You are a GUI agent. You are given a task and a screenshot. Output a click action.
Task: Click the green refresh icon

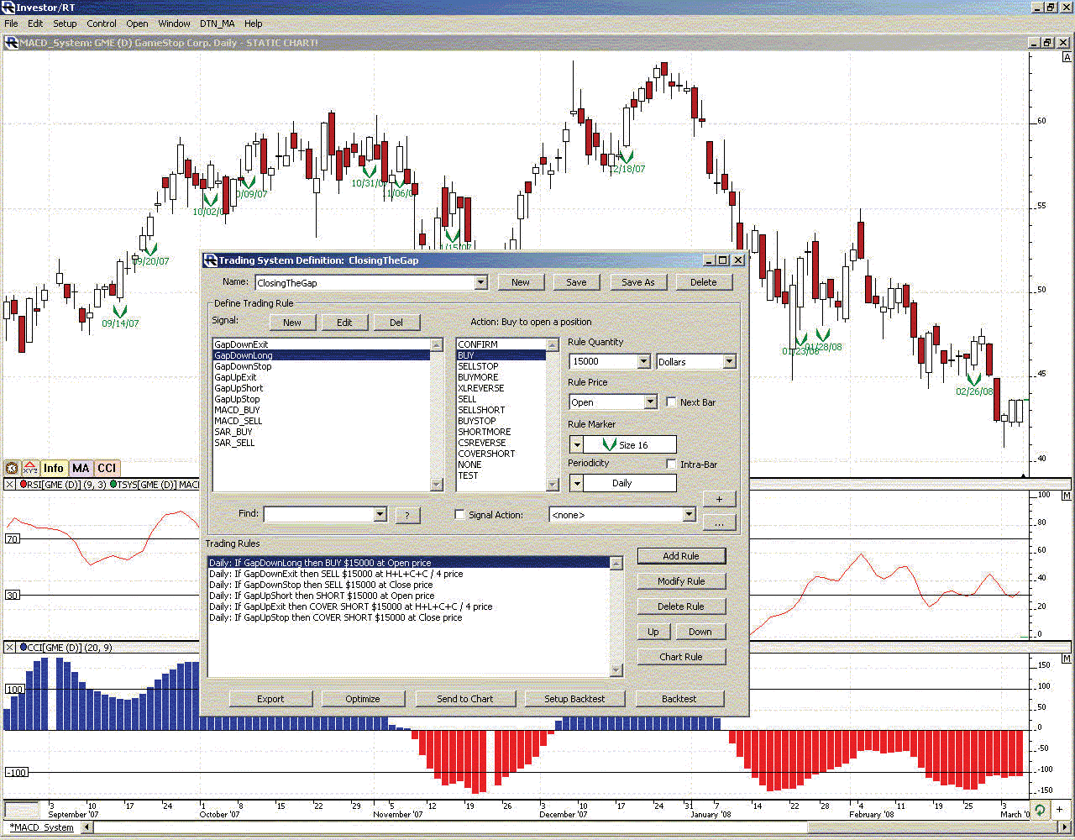(1041, 811)
